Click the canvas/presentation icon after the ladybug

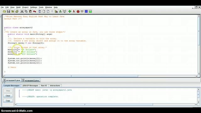(82, 11)
